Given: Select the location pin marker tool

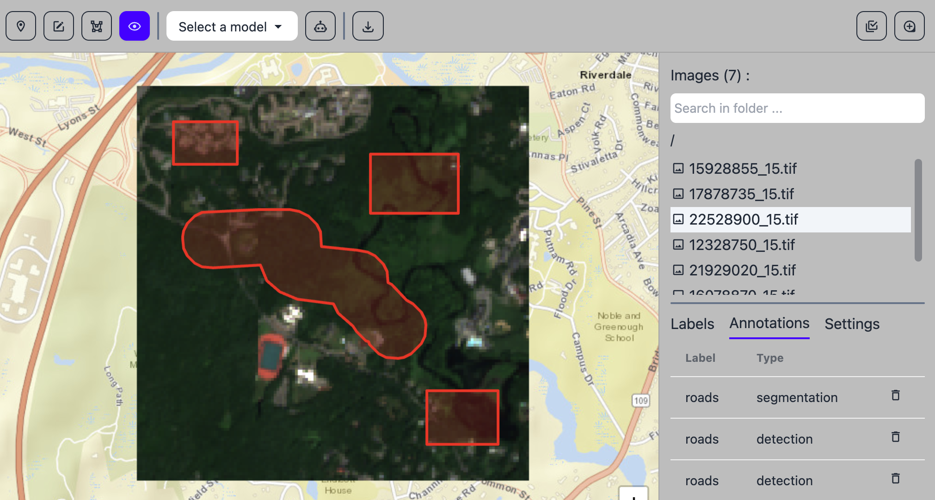Looking at the screenshot, I should tap(21, 26).
